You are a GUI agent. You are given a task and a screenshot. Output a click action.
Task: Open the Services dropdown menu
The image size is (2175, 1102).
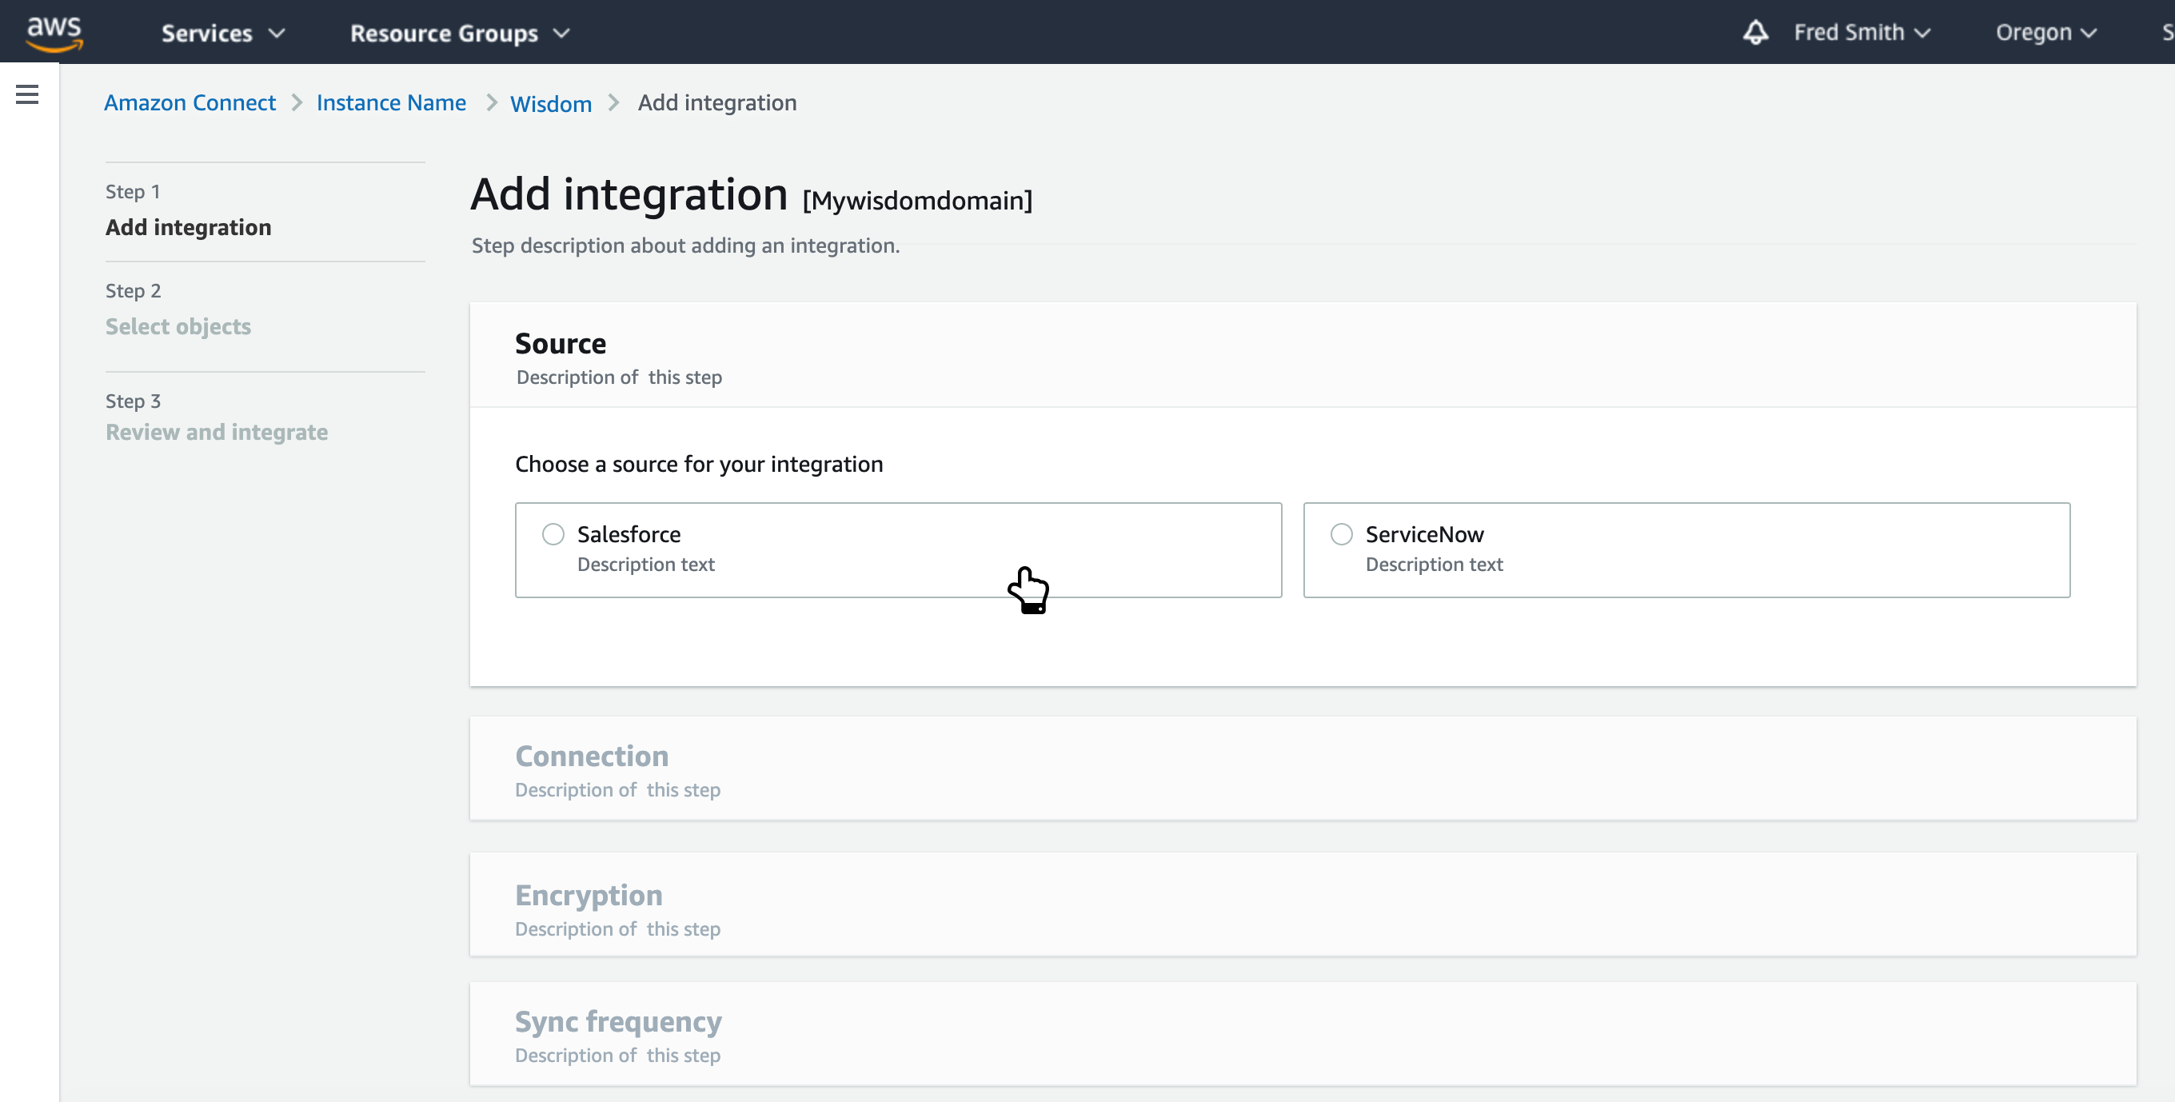(207, 33)
